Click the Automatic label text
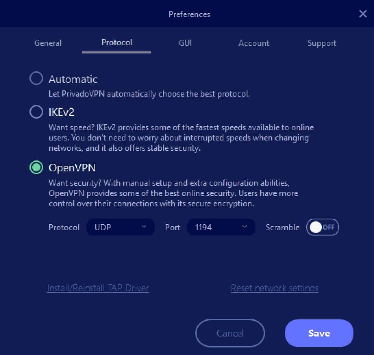Screen dimensions: 374x355 [x=73, y=79]
